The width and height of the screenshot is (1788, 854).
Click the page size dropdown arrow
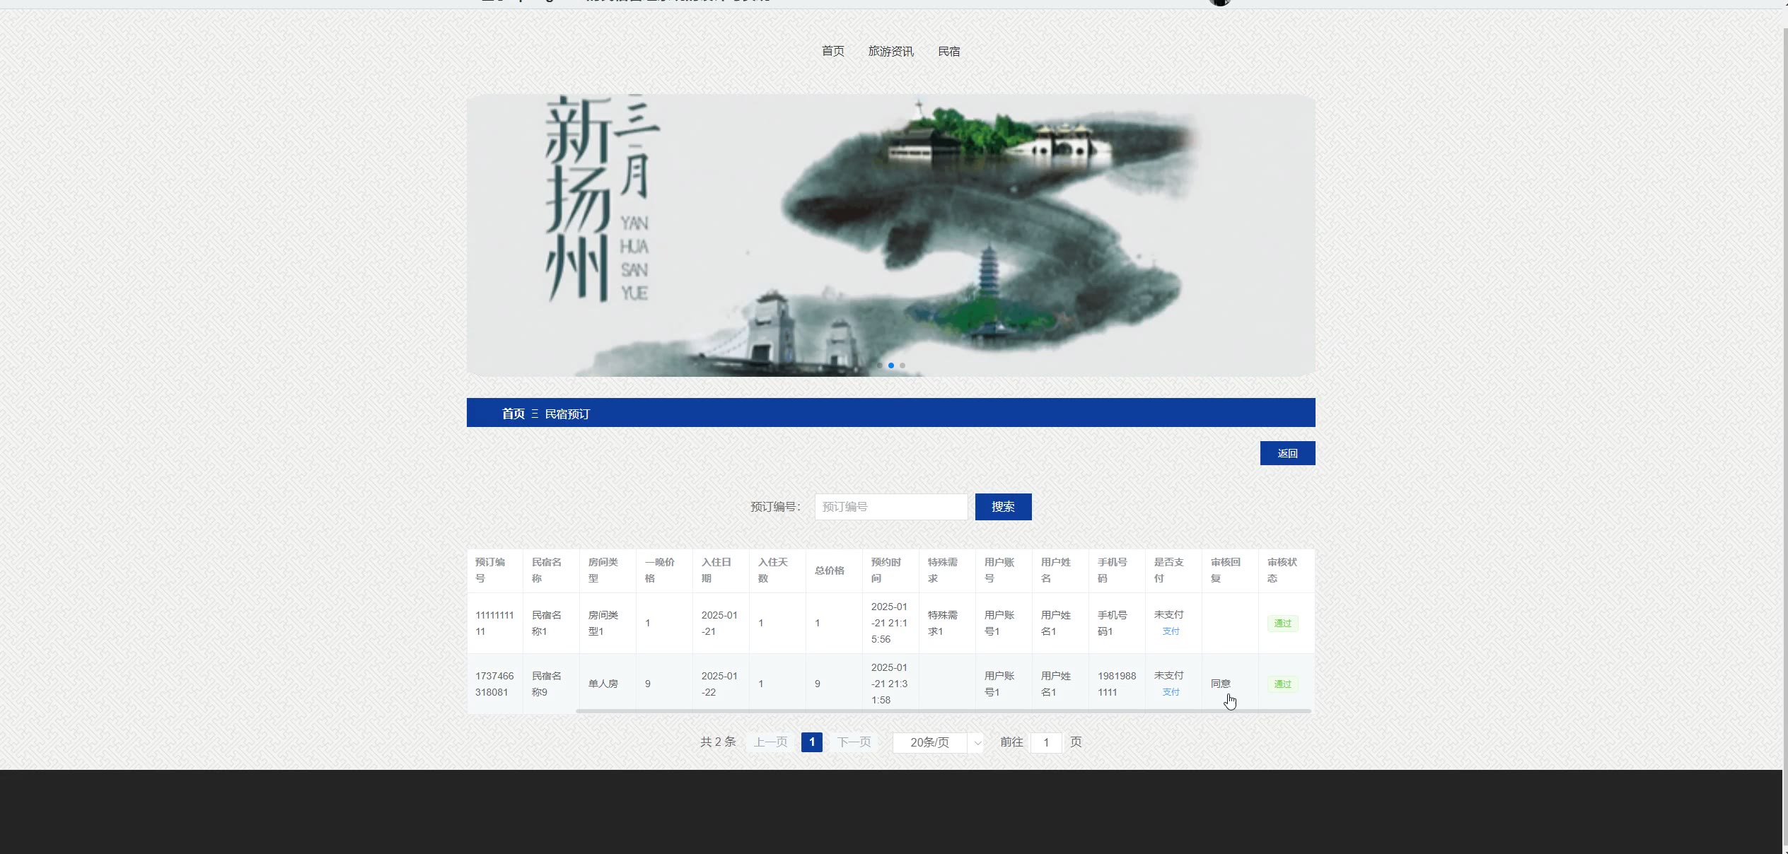pyautogui.click(x=977, y=743)
